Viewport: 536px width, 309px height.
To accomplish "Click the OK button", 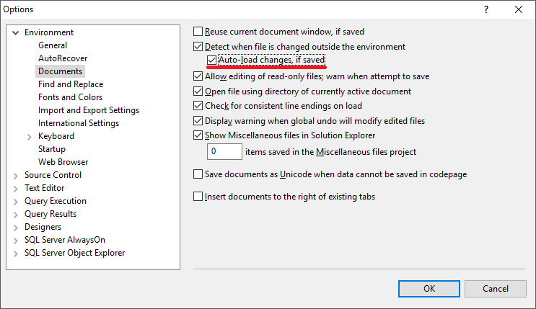I will pyautogui.click(x=429, y=289).
